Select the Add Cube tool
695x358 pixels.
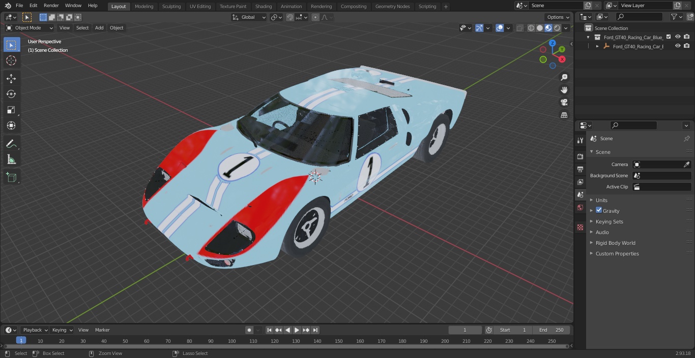11,177
